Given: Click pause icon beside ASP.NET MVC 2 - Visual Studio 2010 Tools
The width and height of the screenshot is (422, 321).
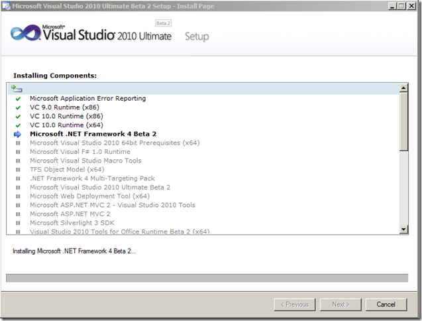Looking at the screenshot, I should pos(18,206).
